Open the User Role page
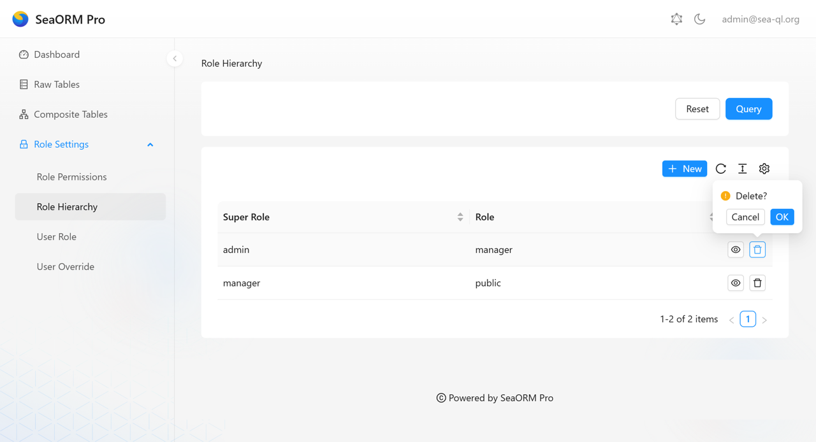 coord(57,237)
